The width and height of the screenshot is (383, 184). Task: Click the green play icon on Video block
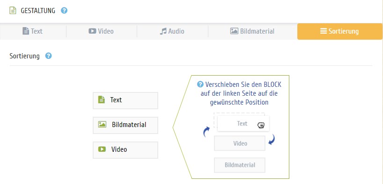coord(102,149)
